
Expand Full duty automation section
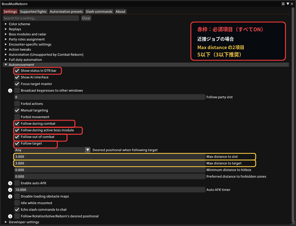(6, 60)
